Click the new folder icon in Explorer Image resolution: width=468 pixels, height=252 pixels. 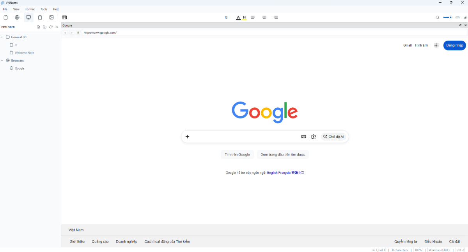(44, 27)
